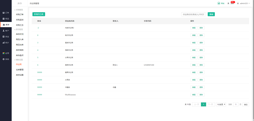Click the 系统 (System) gear icon
This screenshot has height=121, width=254.
click(4, 59)
